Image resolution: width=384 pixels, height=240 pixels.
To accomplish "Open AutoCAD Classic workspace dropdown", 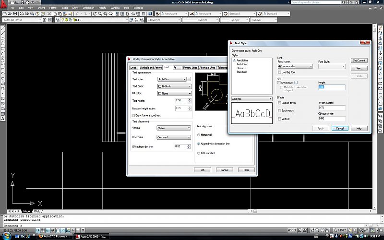I will point(22,20).
